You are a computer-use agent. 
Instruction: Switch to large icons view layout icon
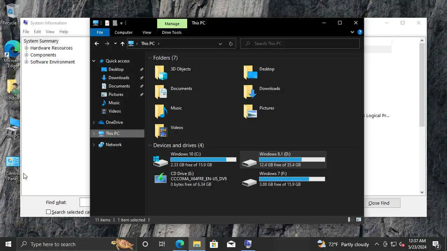coord(358,220)
